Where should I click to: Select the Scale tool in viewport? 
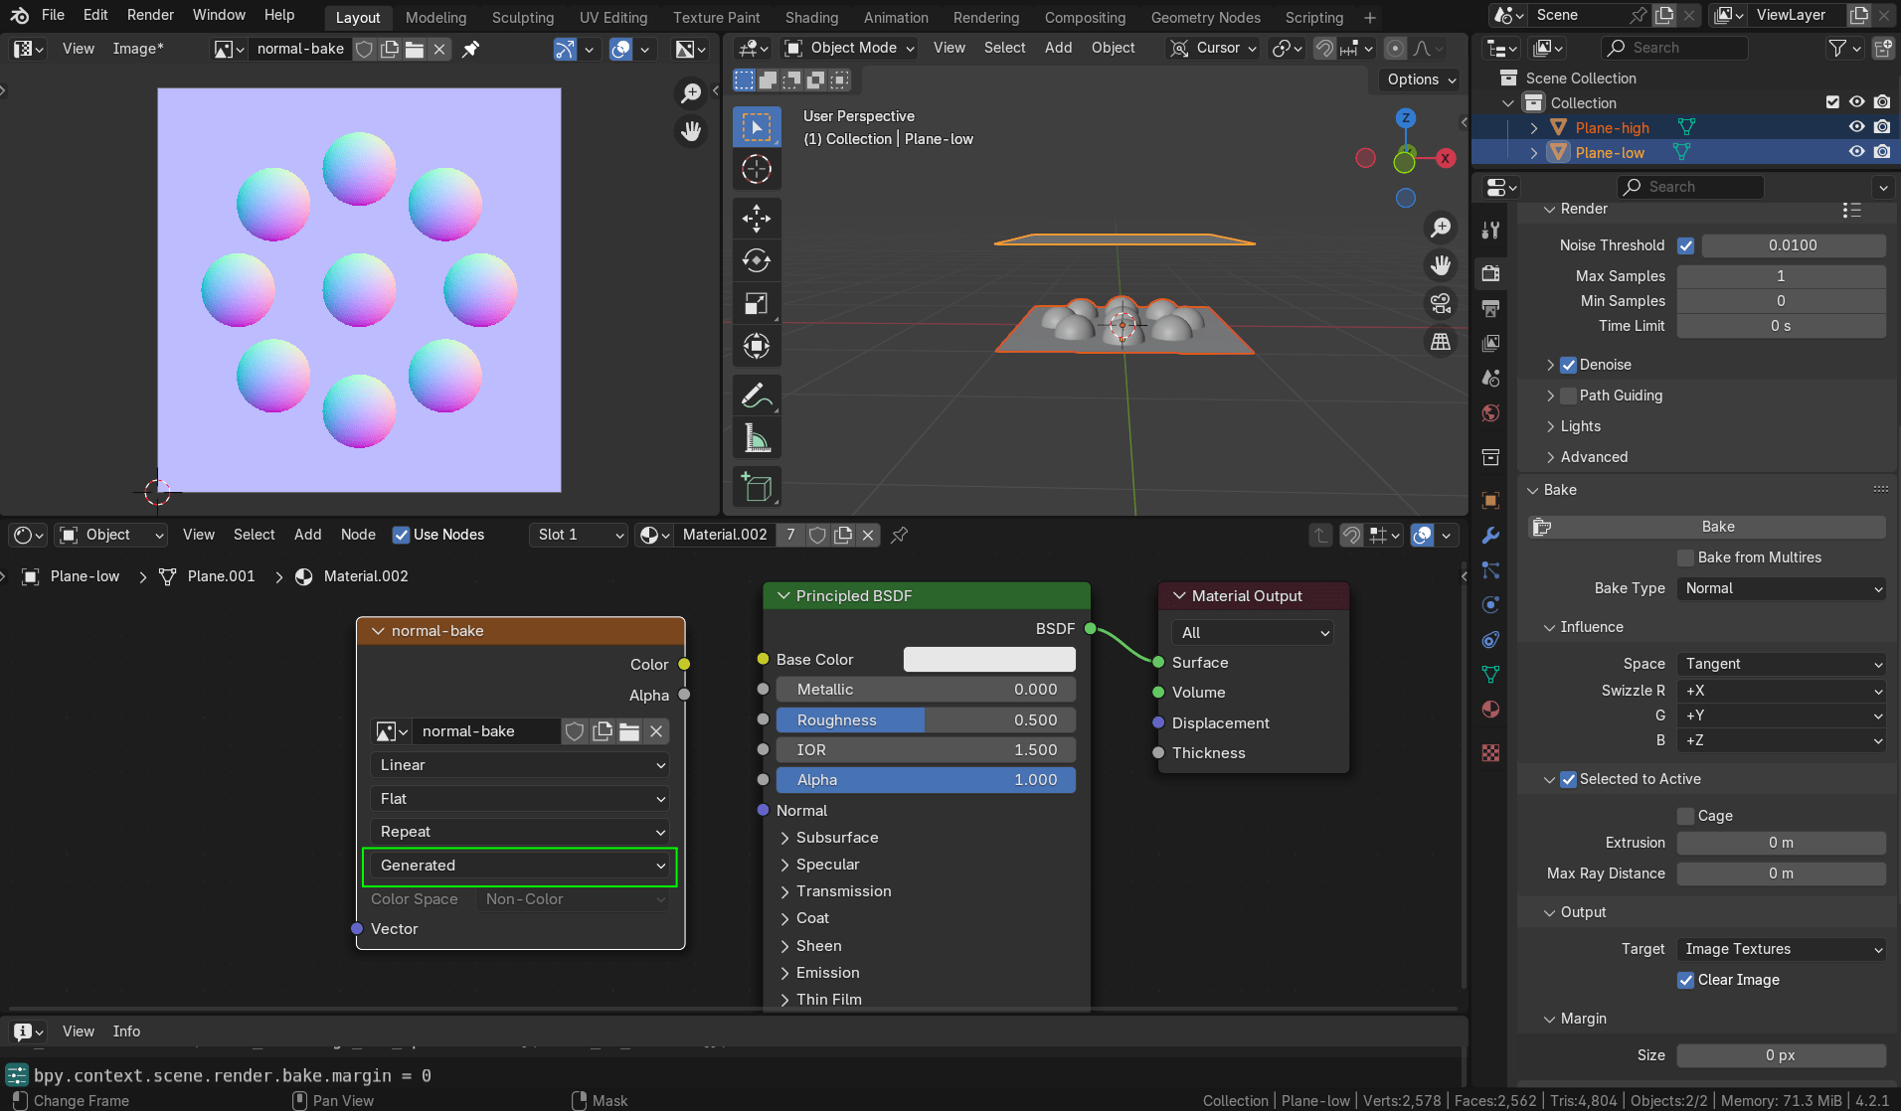[757, 303]
